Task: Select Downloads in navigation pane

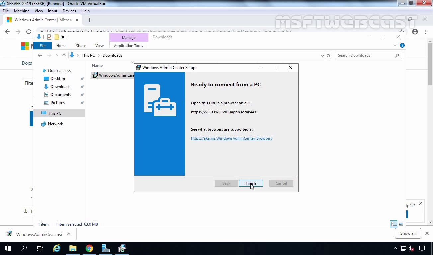Action: (60, 87)
